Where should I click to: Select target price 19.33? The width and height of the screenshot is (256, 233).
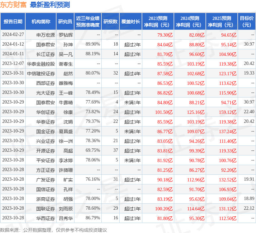249,73
